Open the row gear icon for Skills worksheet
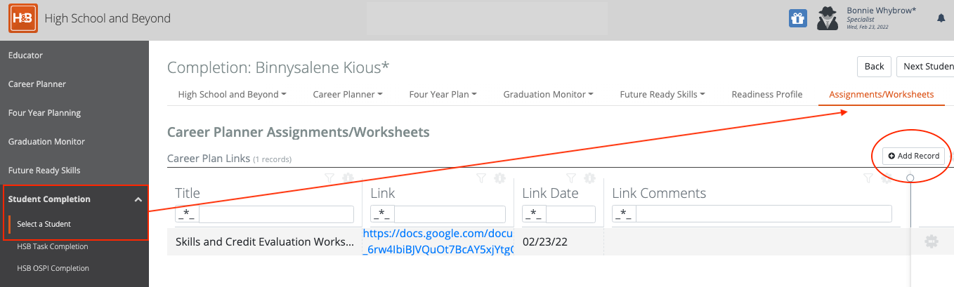954x287 pixels. point(931,241)
